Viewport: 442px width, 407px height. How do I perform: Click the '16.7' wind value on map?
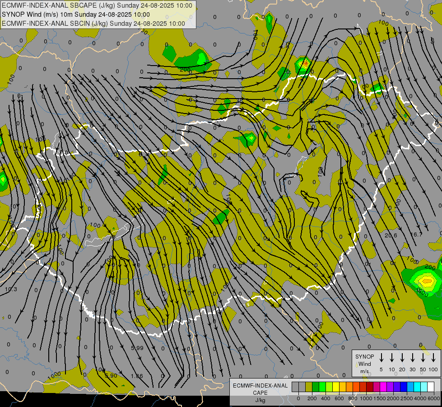click(x=416, y=234)
